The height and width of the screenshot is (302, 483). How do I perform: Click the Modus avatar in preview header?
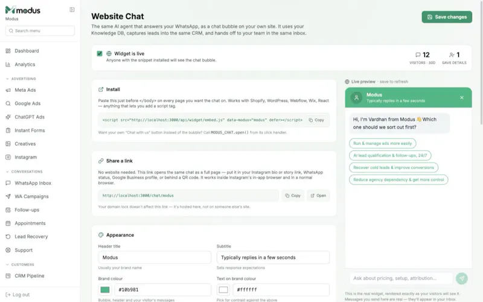pyautogui.click(x=356, y=98)
